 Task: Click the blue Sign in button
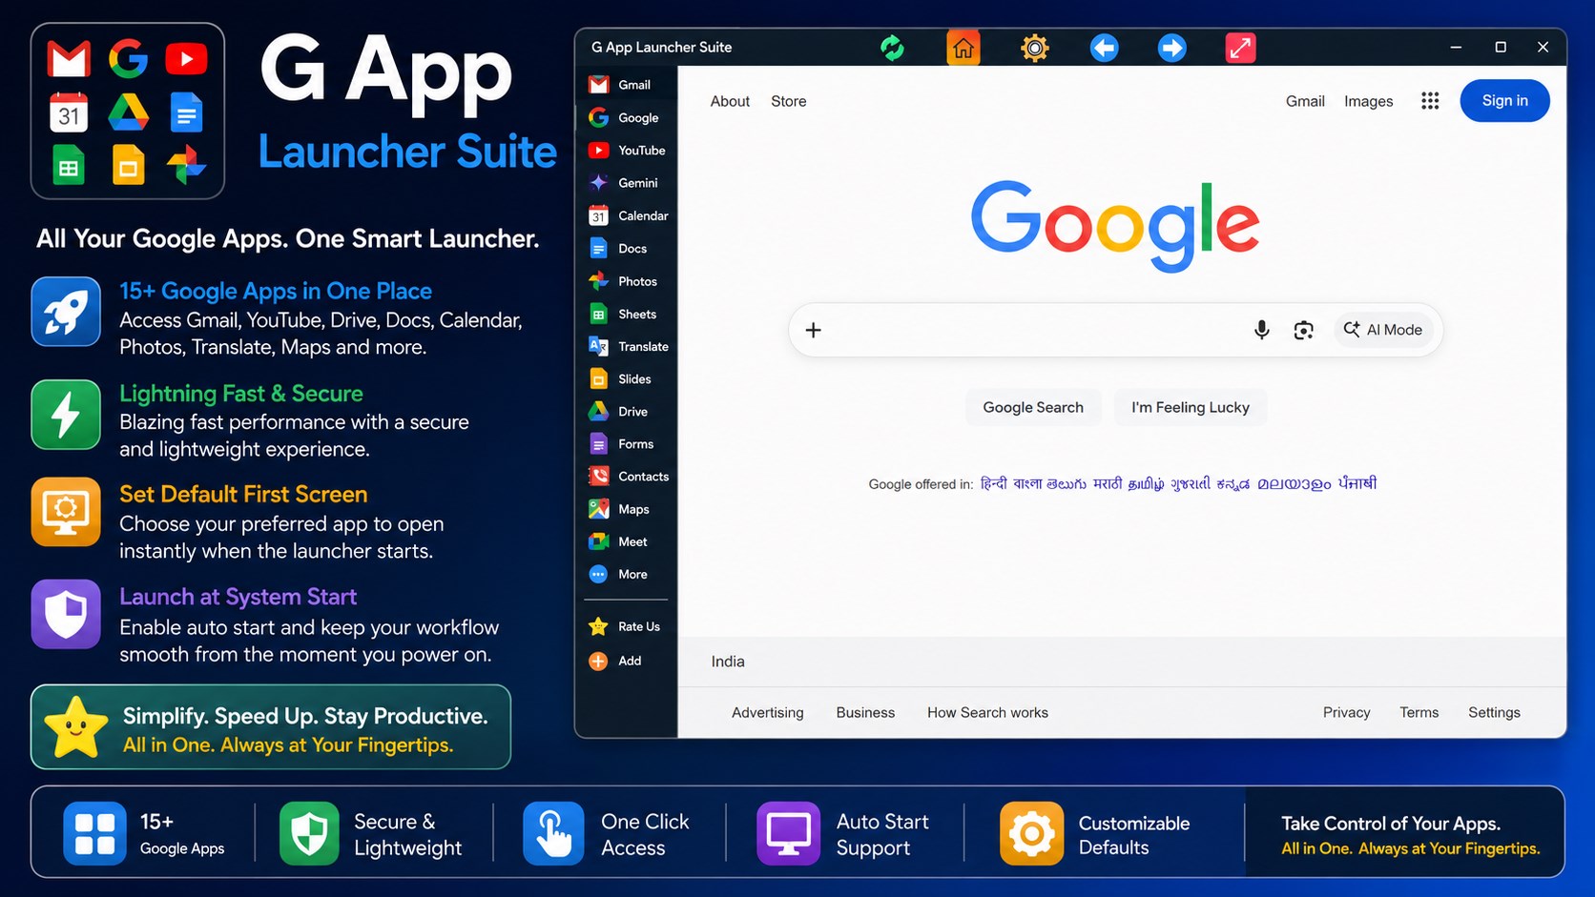[x=1504, y=101]
